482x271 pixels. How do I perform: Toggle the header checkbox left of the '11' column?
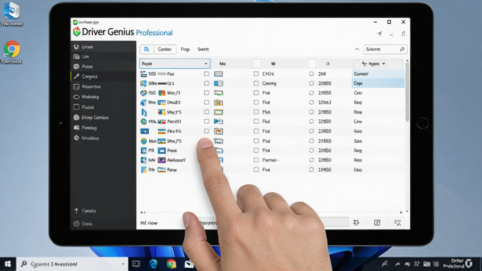312,64
